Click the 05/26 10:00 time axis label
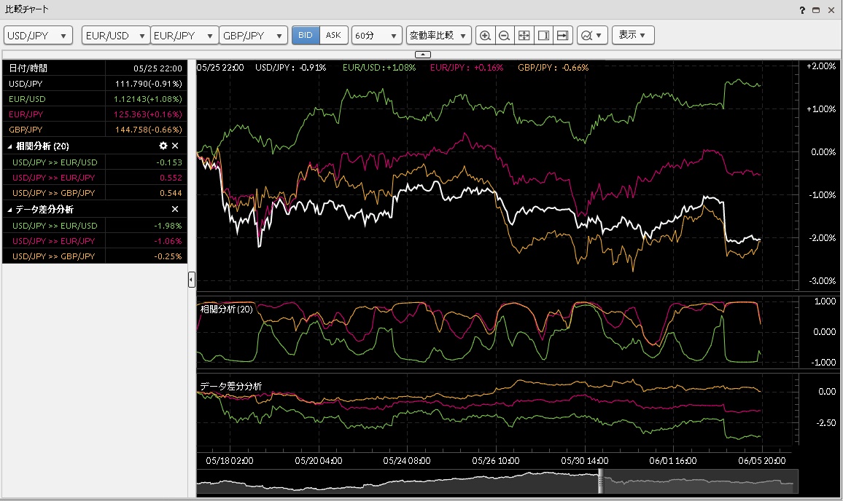The width and height of the screenshot is (843, 501). click(496, 461)
